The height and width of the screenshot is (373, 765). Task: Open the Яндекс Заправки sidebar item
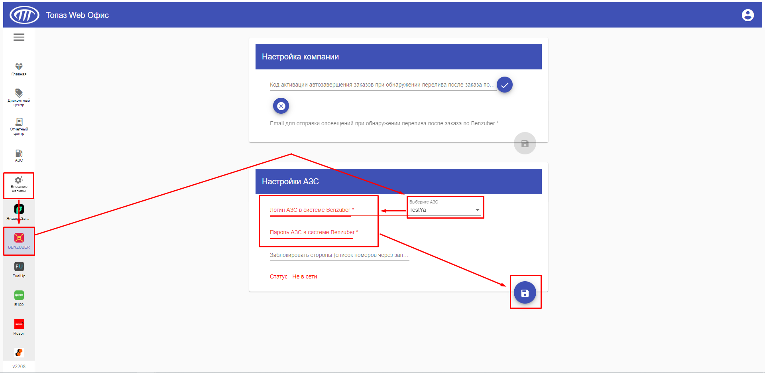coord(19,213)
